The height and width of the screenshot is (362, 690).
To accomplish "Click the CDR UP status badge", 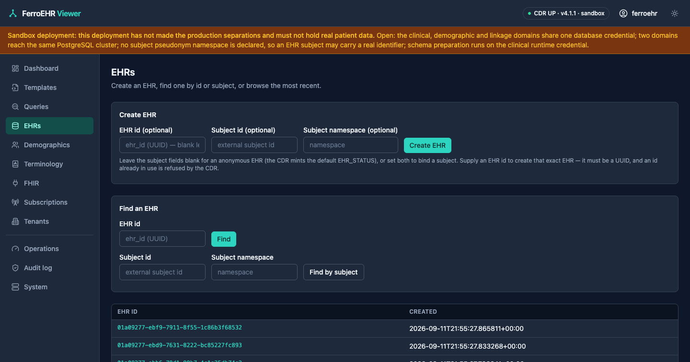I will (566, 13).
